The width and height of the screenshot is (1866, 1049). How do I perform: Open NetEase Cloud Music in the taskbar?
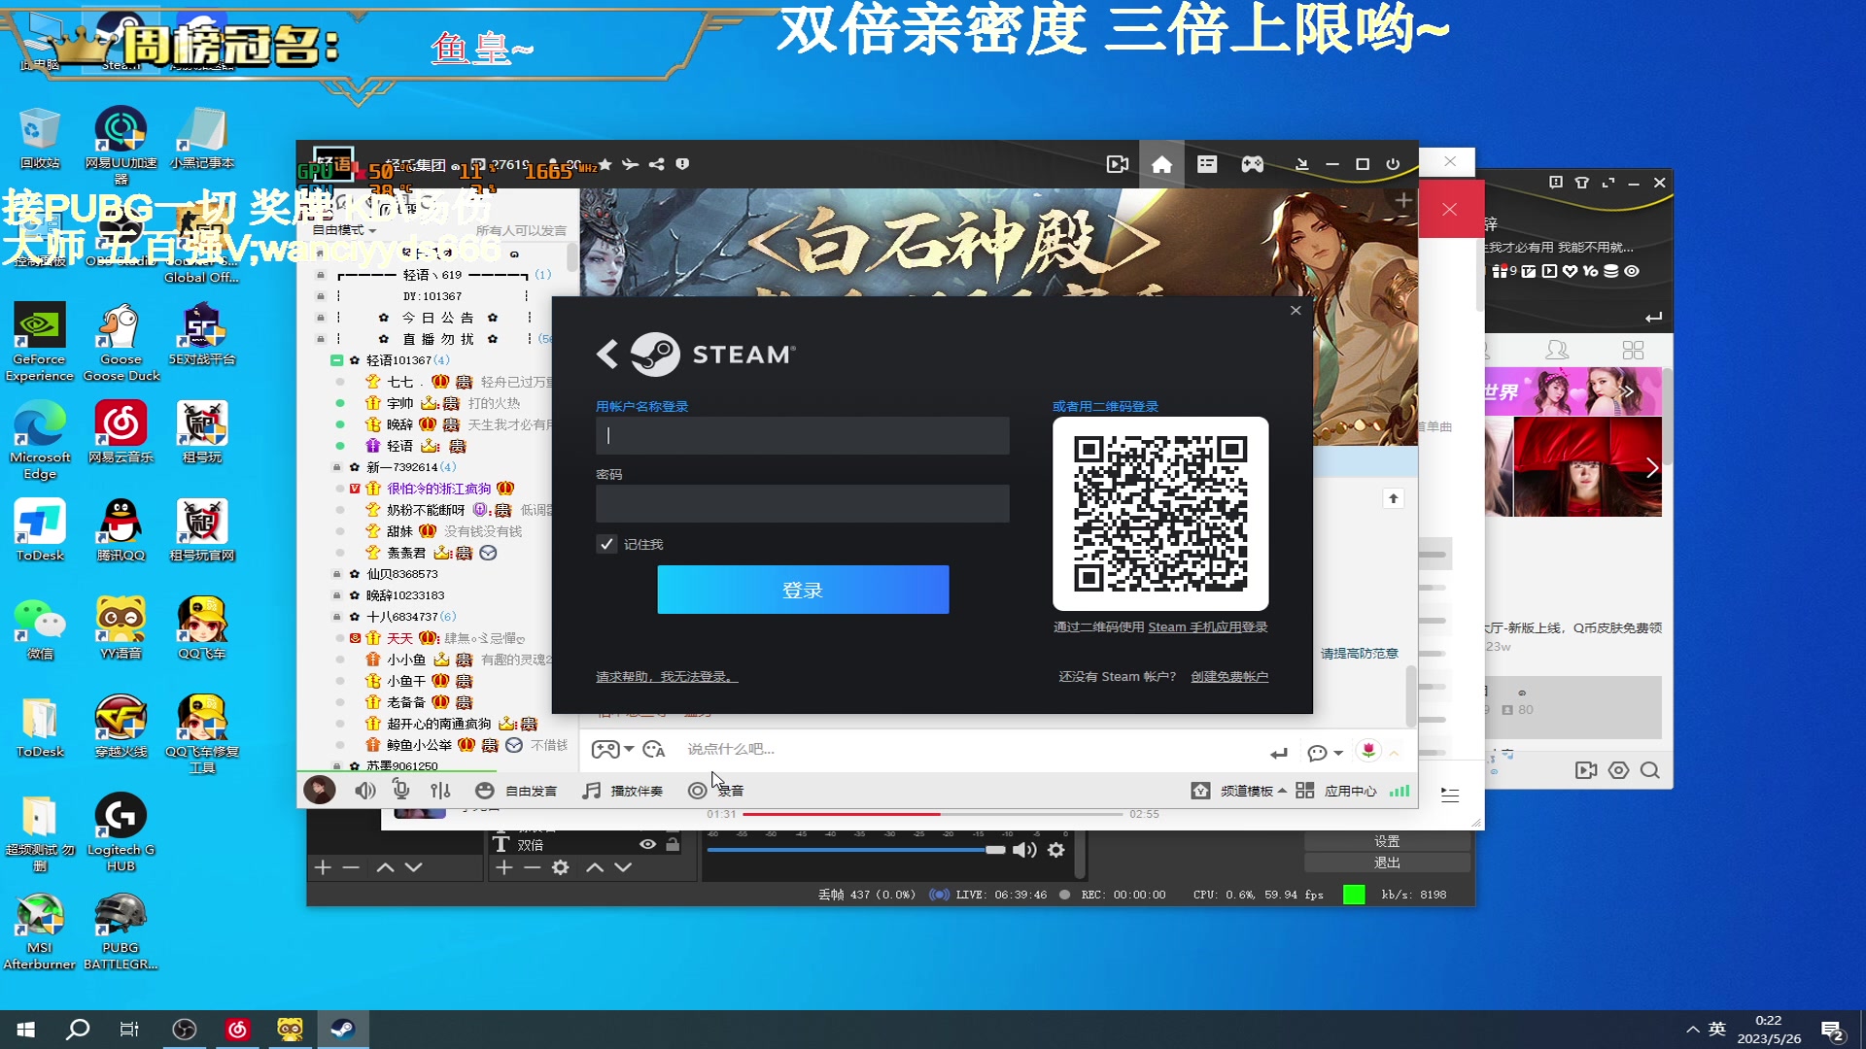point(237,1029)
